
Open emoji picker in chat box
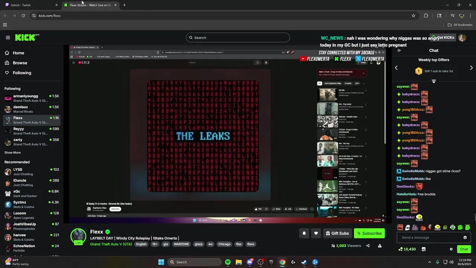pos(465,237)
